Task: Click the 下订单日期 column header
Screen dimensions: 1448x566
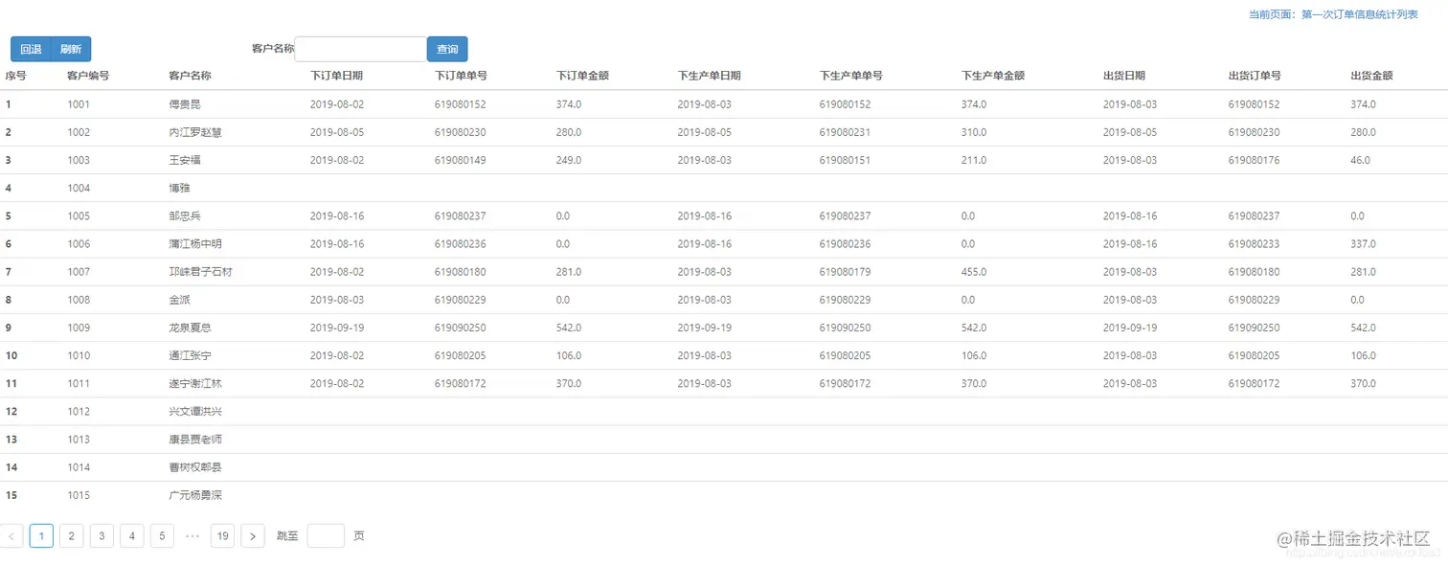Action: click(336, 76)
